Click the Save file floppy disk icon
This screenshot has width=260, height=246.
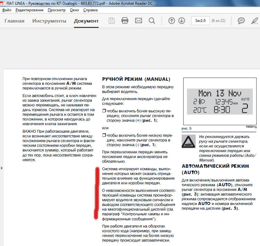pyautogui.click(x=111, y=21)
